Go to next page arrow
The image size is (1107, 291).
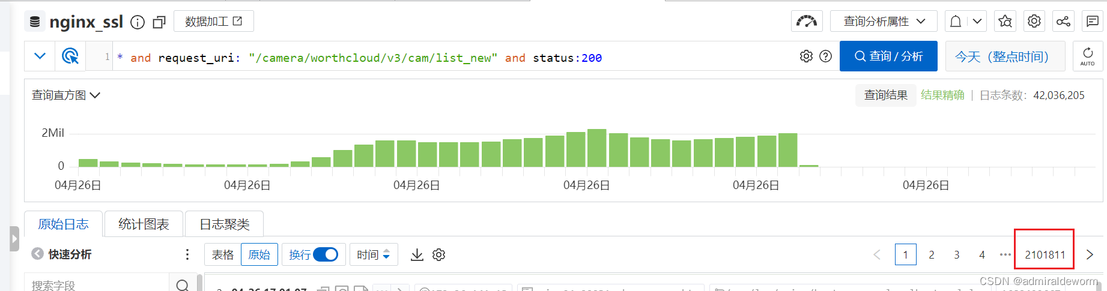coord(1090,255)
